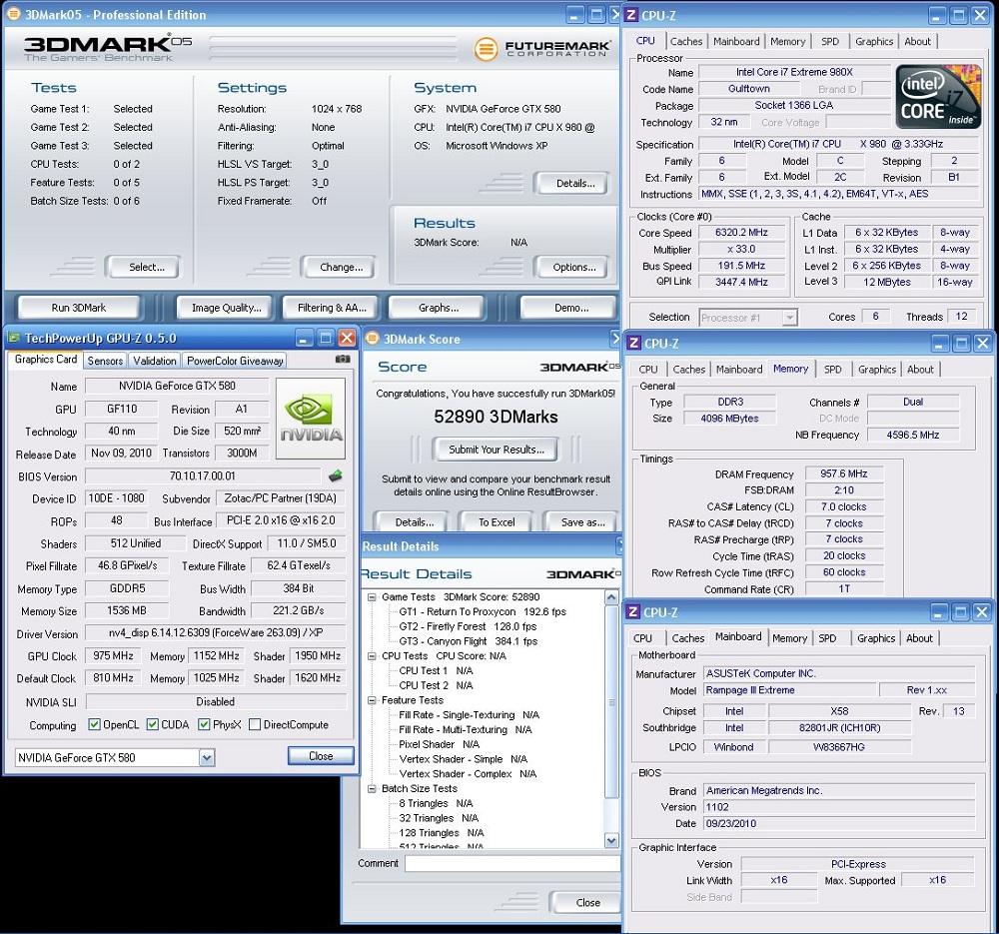This screenshot has width=999, height=934.
Task: Open the Validation tab in GPU-Z
Action: pyautogui.click(x=154, y=361)
